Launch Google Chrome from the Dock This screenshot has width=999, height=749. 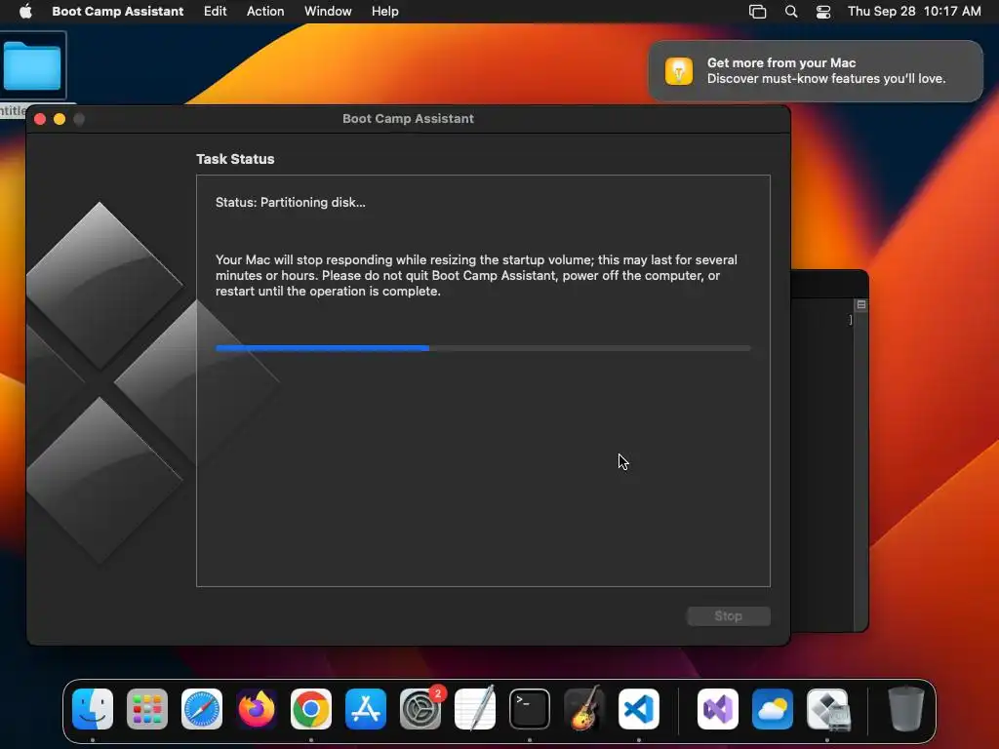click(311, 709)
